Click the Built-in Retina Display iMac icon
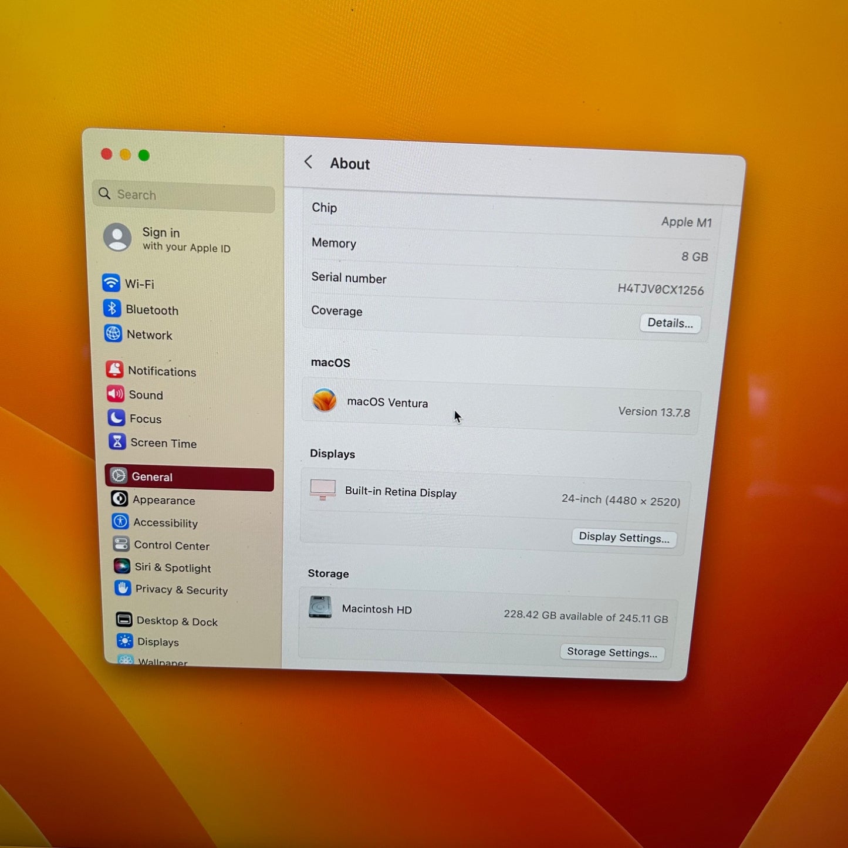 click(323, 490)
